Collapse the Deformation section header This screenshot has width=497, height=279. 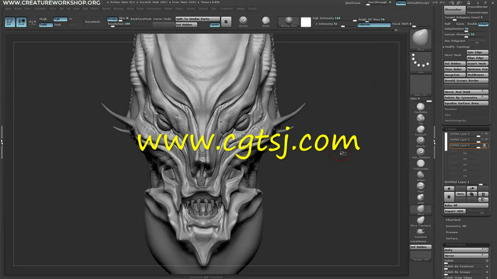[465, 244]
